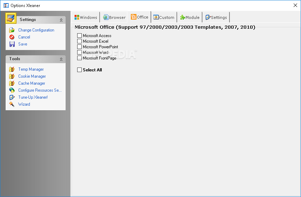
Task: Start the Wizard link
Action: (x=24, y=104)
